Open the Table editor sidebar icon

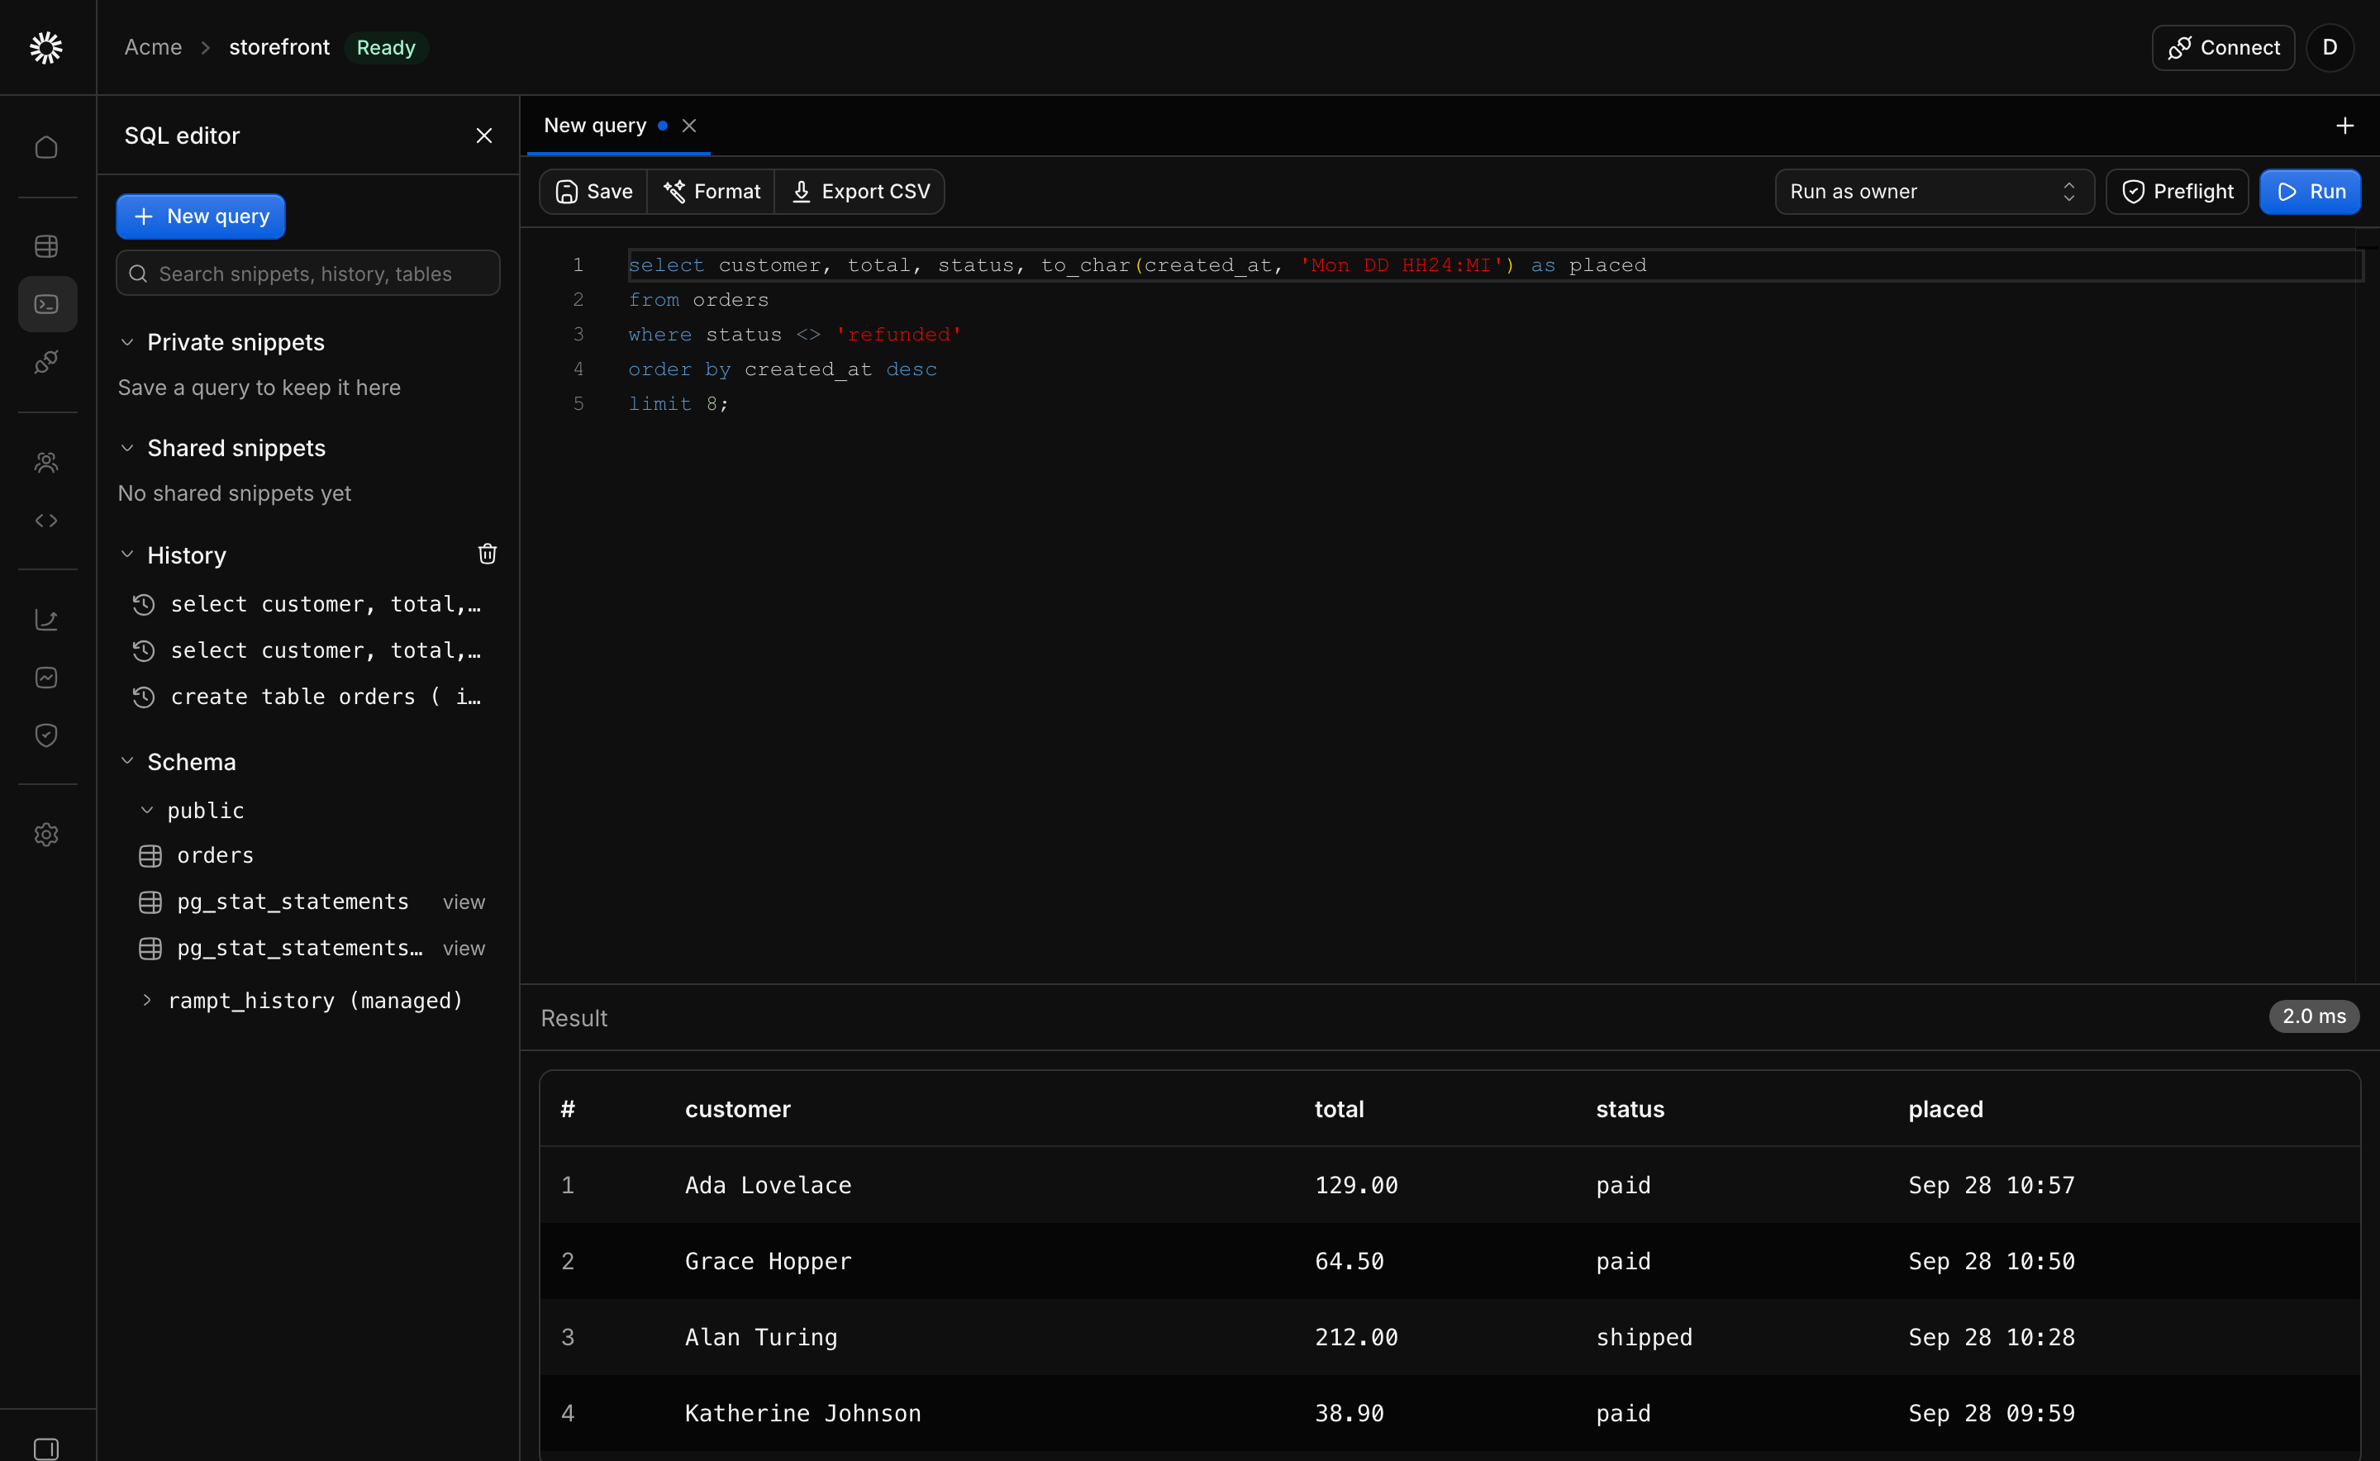46,246
